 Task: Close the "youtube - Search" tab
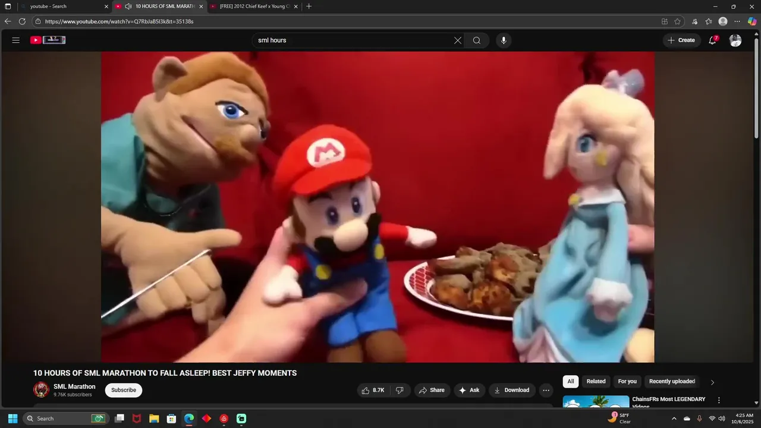(x=106, y=7)
